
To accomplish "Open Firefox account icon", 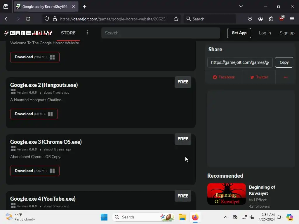I will click(x=260, y=19).
